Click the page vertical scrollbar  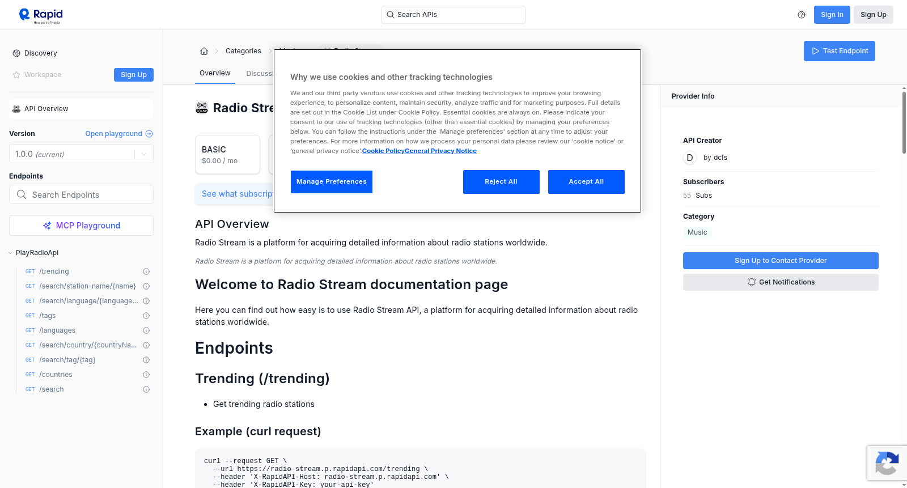[x=904, y=122]
